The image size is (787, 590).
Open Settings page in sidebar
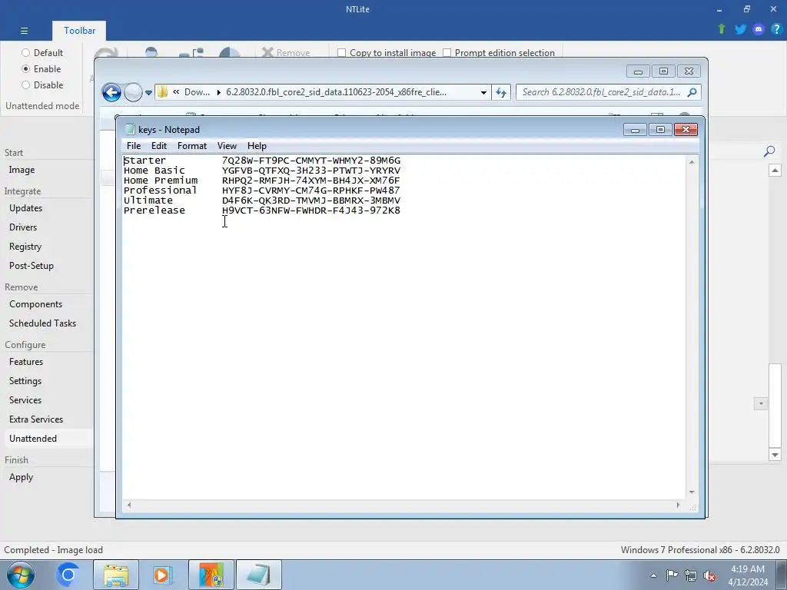click(25, 381)
